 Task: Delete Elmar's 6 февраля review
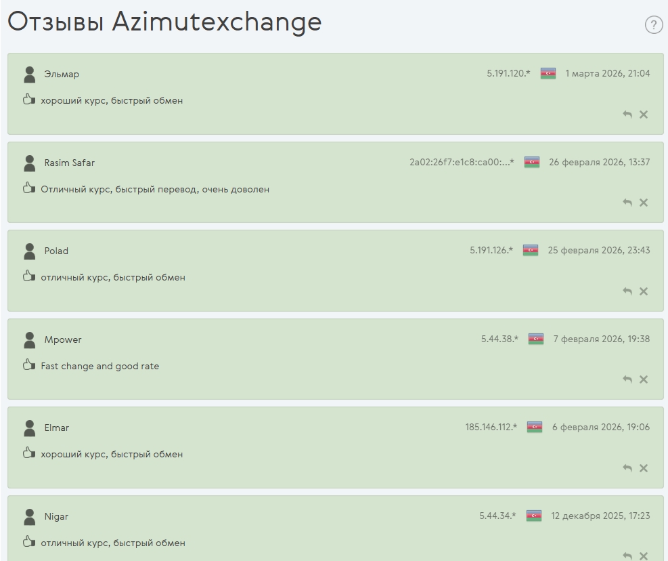coord(644,468)
